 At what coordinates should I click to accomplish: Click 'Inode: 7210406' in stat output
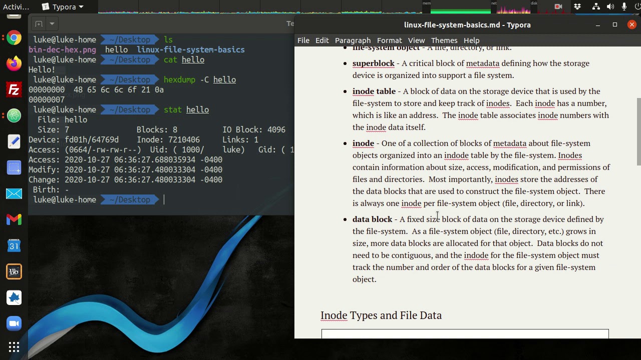click(x=168, y=139)
